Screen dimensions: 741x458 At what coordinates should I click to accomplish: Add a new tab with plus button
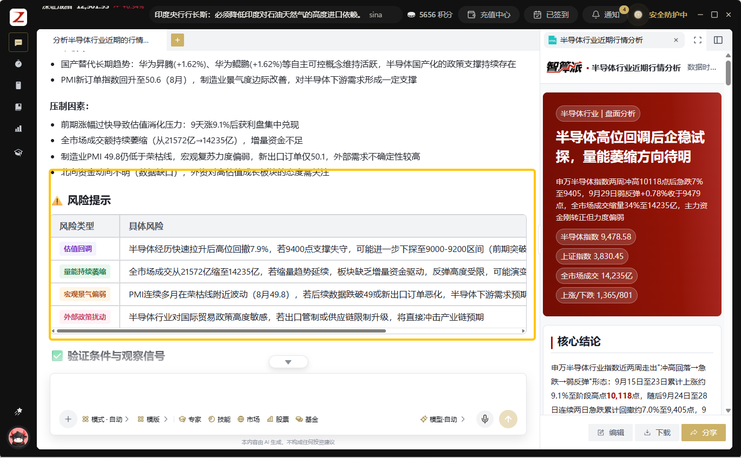tap(178, 40)
